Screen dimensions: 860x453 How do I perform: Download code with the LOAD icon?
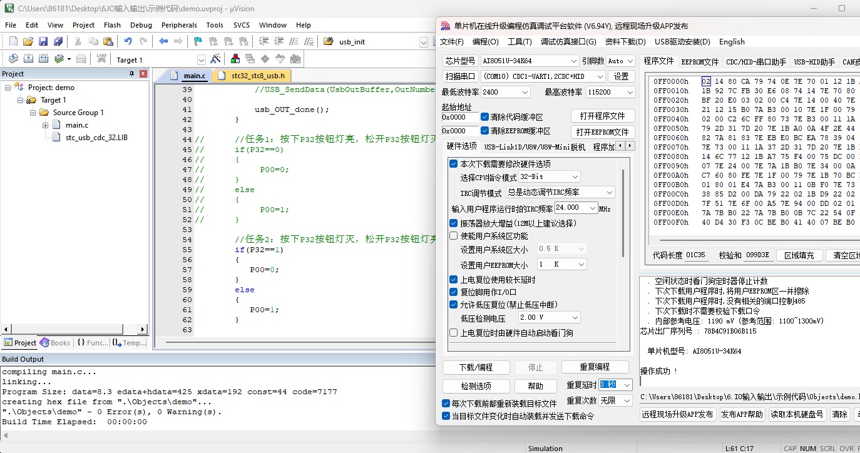tap(101, 59)
